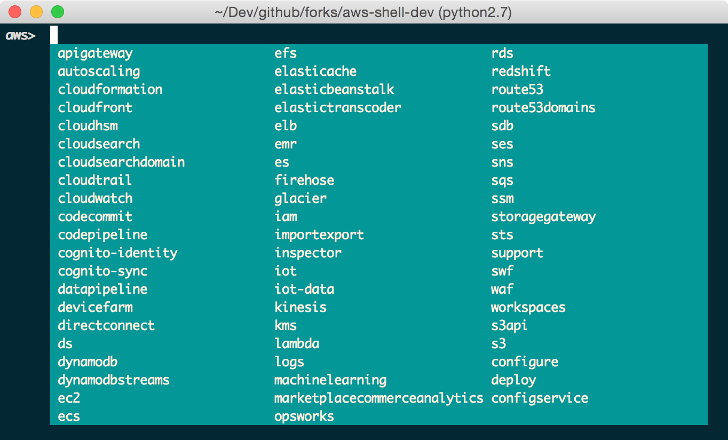Choose ec2 from the completion list

pyautogui.click(x=69, y=398)
